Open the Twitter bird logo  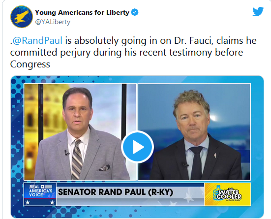[x=258, y=12]
